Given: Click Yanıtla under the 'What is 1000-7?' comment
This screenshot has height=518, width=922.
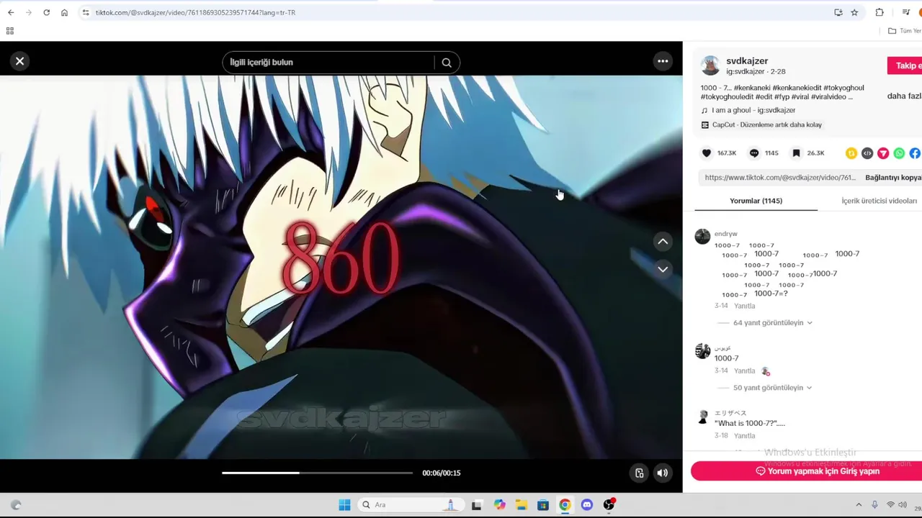Looking at the screenshot, I should [x=744, y=435].
